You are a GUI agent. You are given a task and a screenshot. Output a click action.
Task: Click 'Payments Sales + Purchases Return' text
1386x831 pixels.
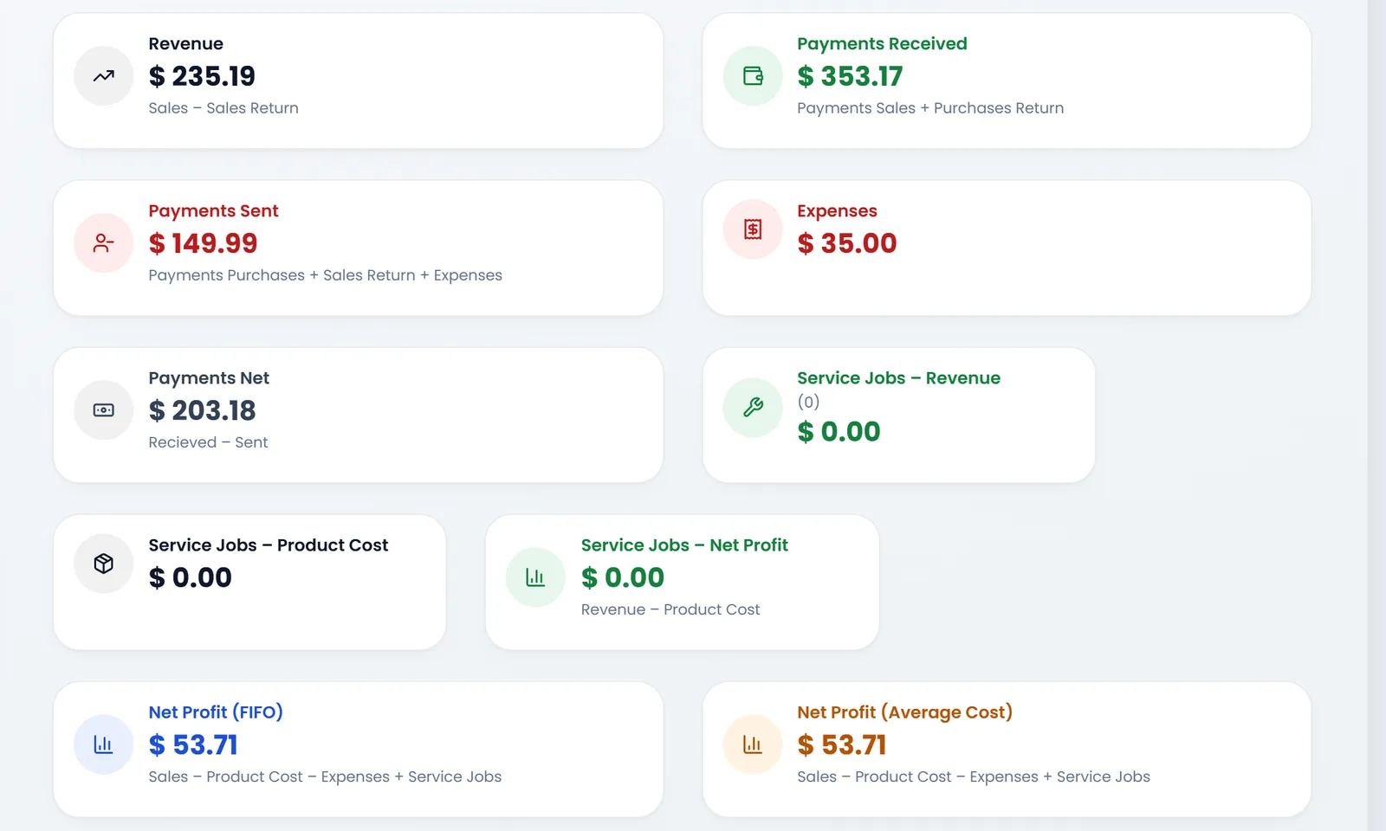click(x=930, y=108)
